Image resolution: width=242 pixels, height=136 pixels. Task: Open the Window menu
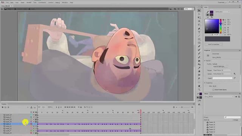click(x=65, y=3)
